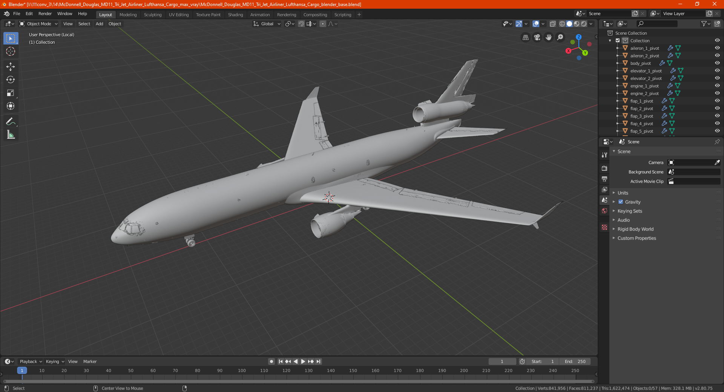This screenshot has height=392, width=724.
Task: Toggle perspective/orthographic grid view icon
Action: pos(525,37)
